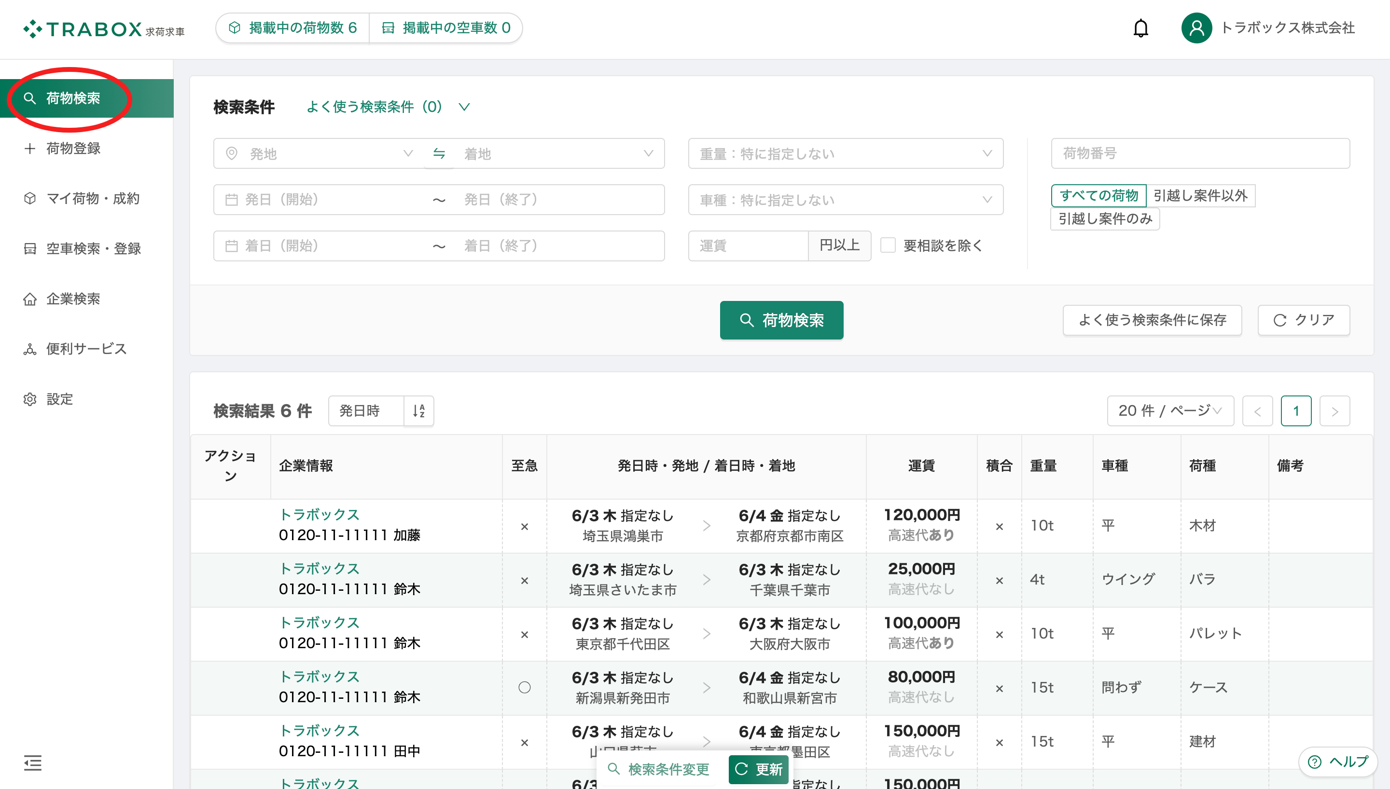1390x789 pixels.
Task: Open 荷物登録 in the sidebar
Action: click(x=87, y=149)
